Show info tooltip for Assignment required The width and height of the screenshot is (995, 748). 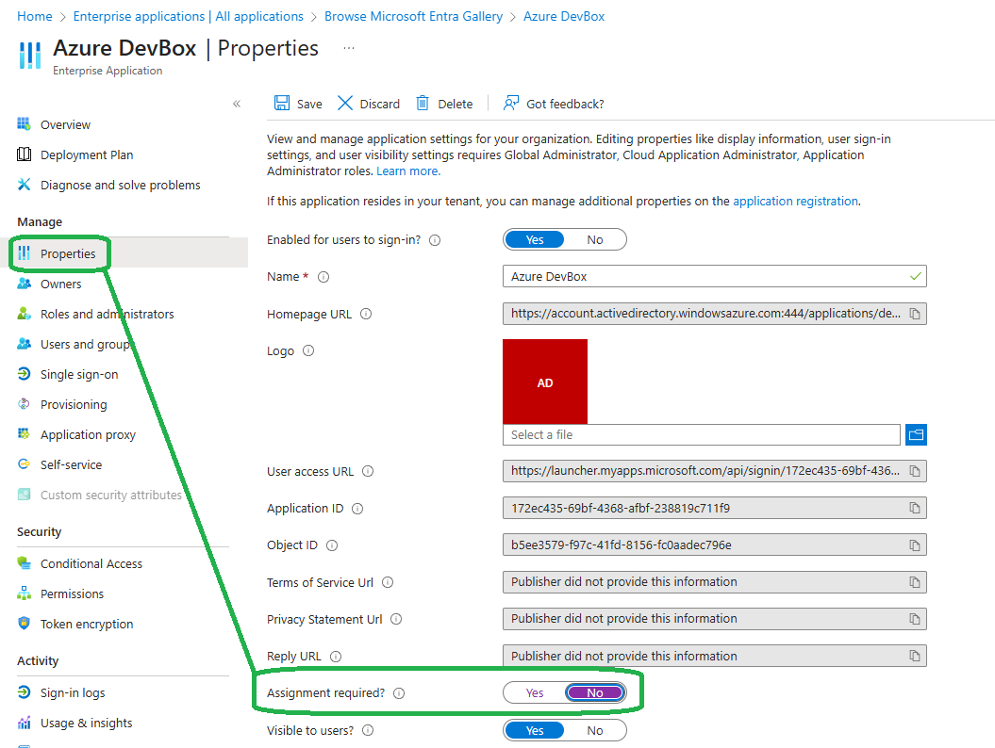point(399,692)
